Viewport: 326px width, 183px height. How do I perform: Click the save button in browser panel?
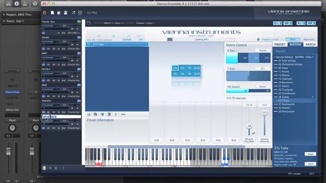[310, 164]
